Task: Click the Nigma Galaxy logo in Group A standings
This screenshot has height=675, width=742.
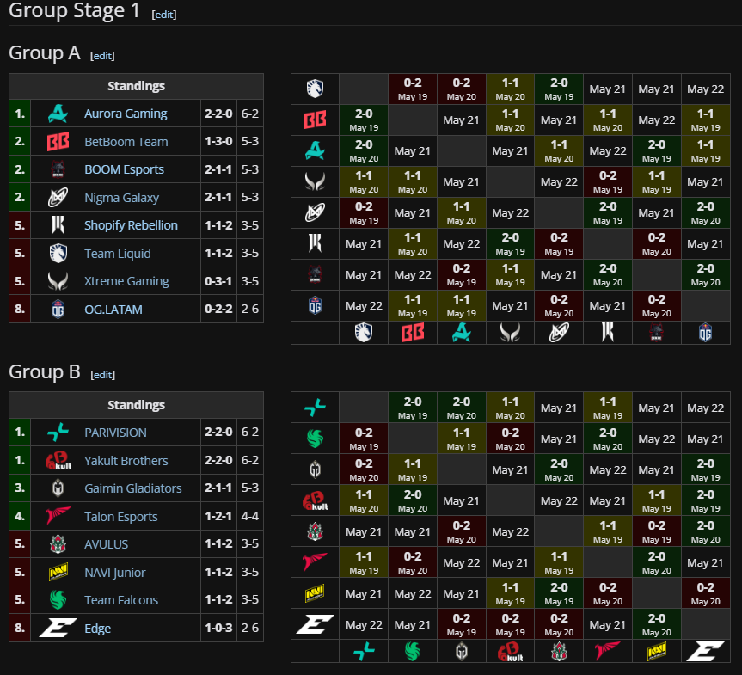Action: (x=58, y=198)
